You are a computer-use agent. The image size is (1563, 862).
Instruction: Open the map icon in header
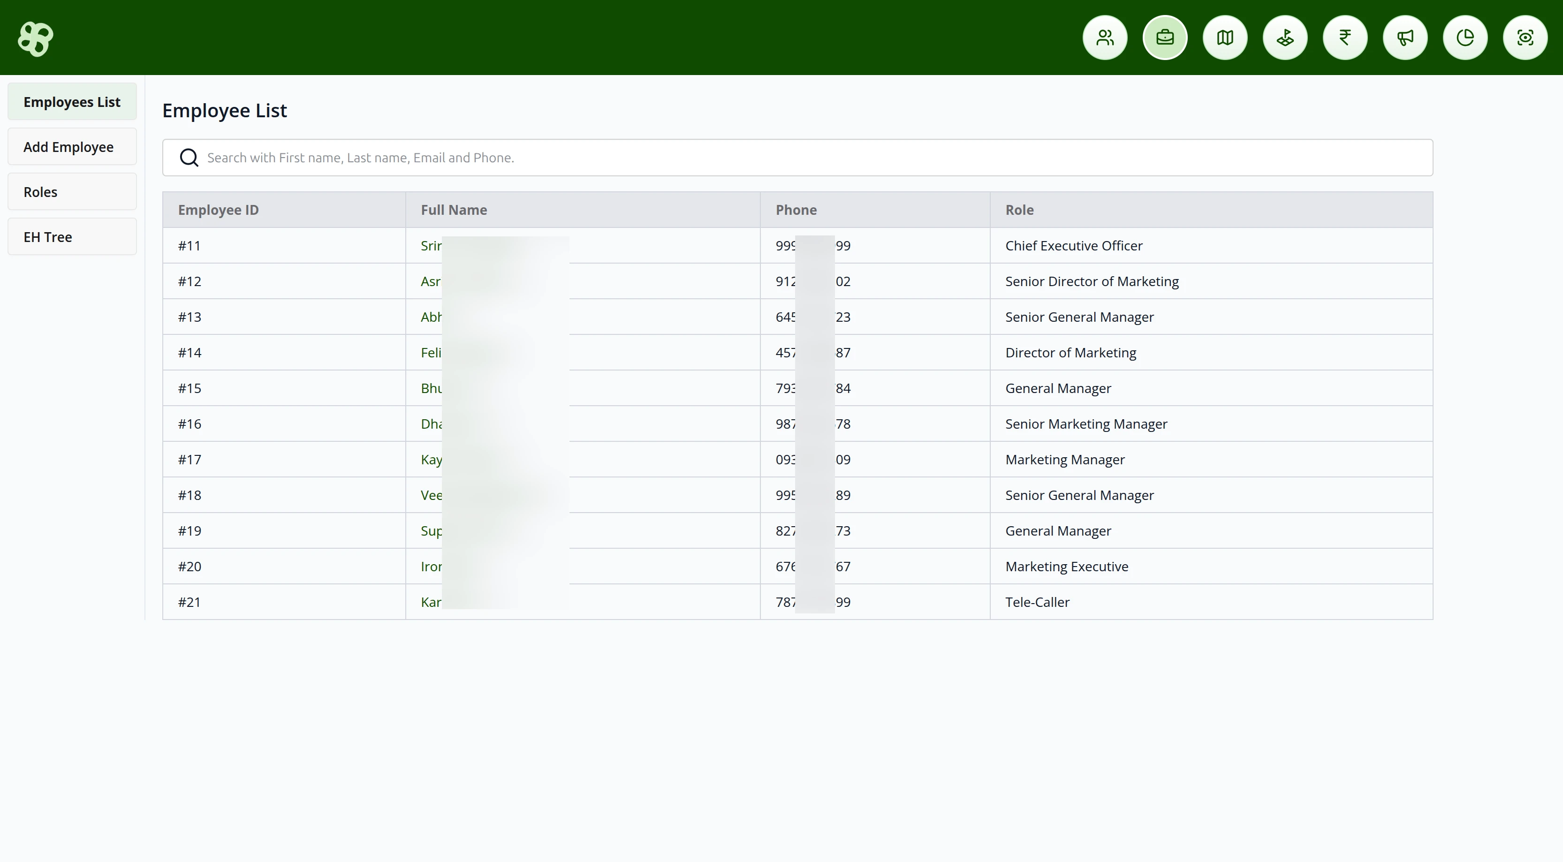coord(1224,38)
